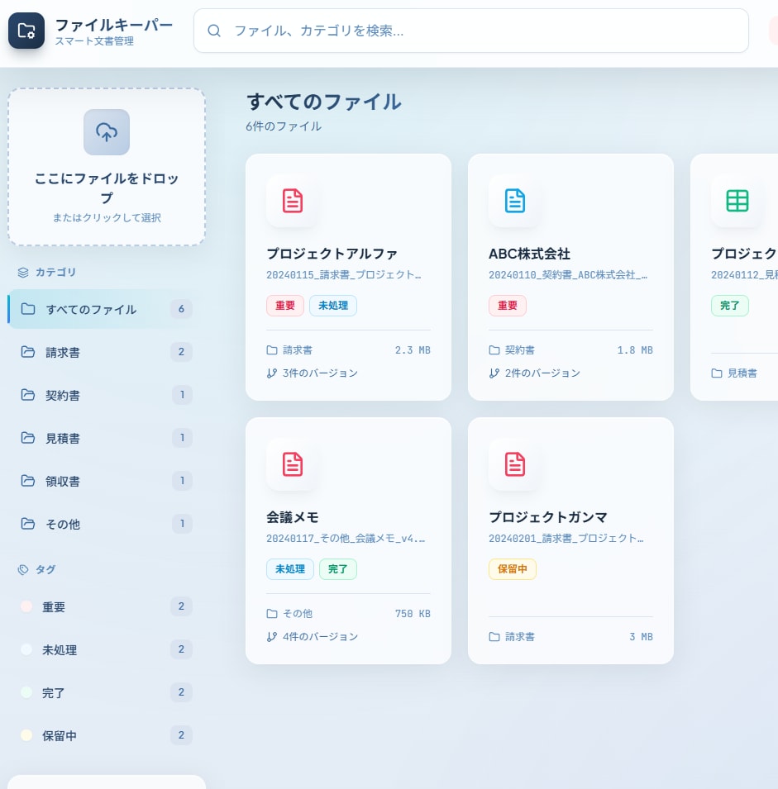Viewport: 778px width, 789px height.
Task: Click the folder icon next to 請求書 category
Action: tap(29, 352)
